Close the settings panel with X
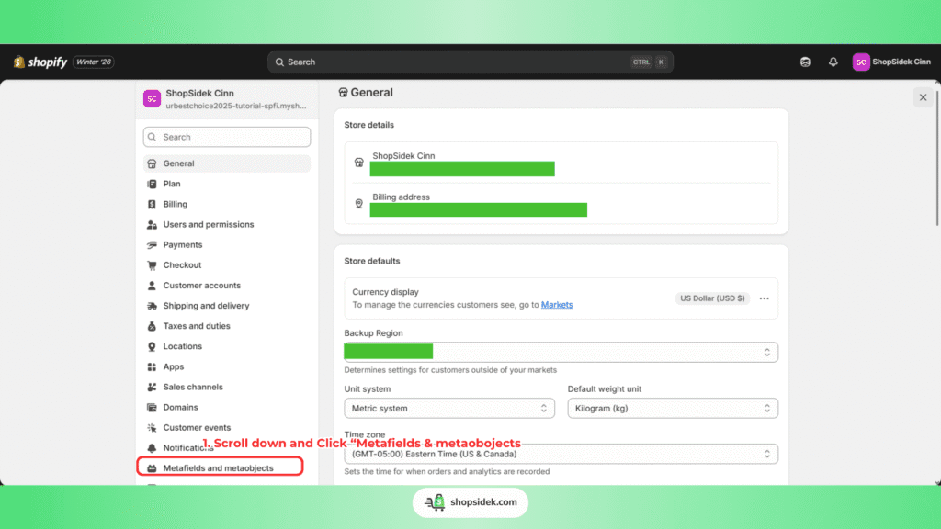 [x=923, y=97]
